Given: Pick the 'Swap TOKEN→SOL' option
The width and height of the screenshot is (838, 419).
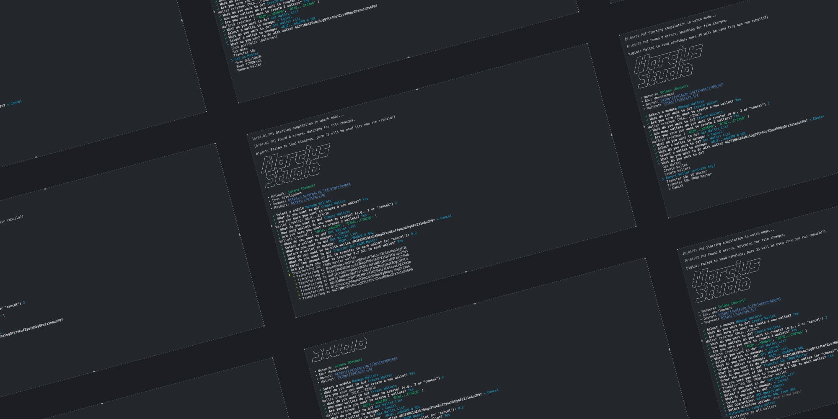Looking at the screenshot, I should click(x=249, y=64).
